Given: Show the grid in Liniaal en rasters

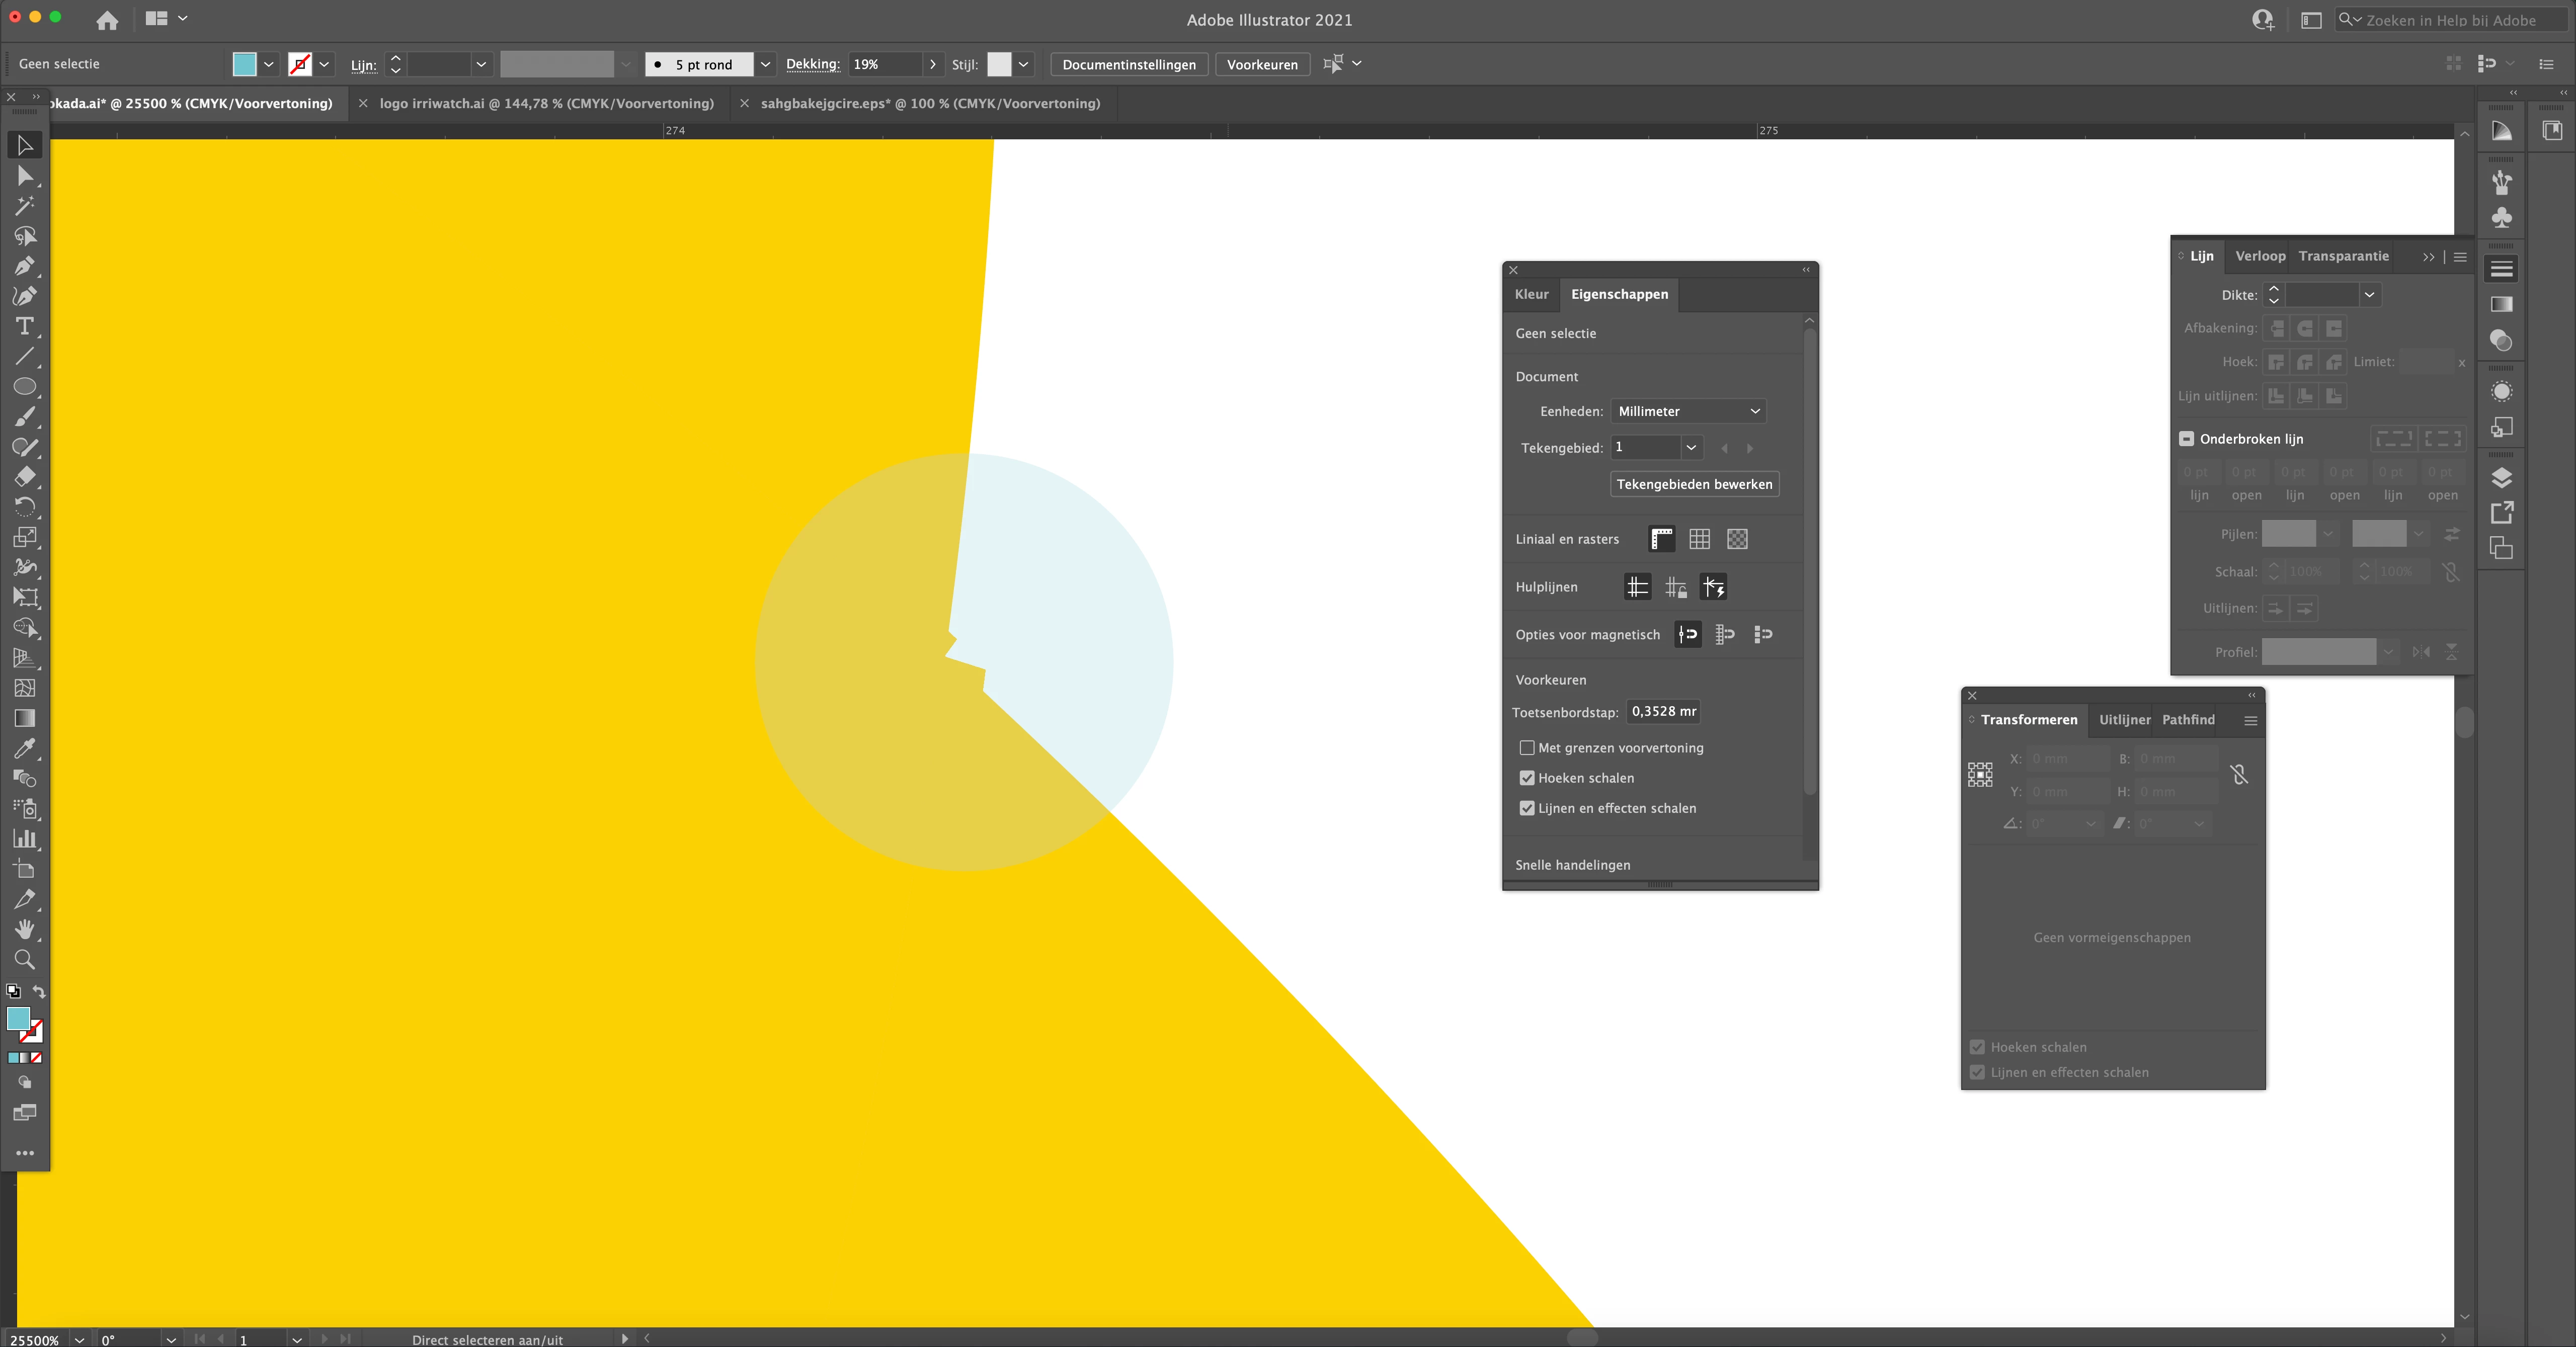Looking at the screenshot, I should coord(1699,539).
